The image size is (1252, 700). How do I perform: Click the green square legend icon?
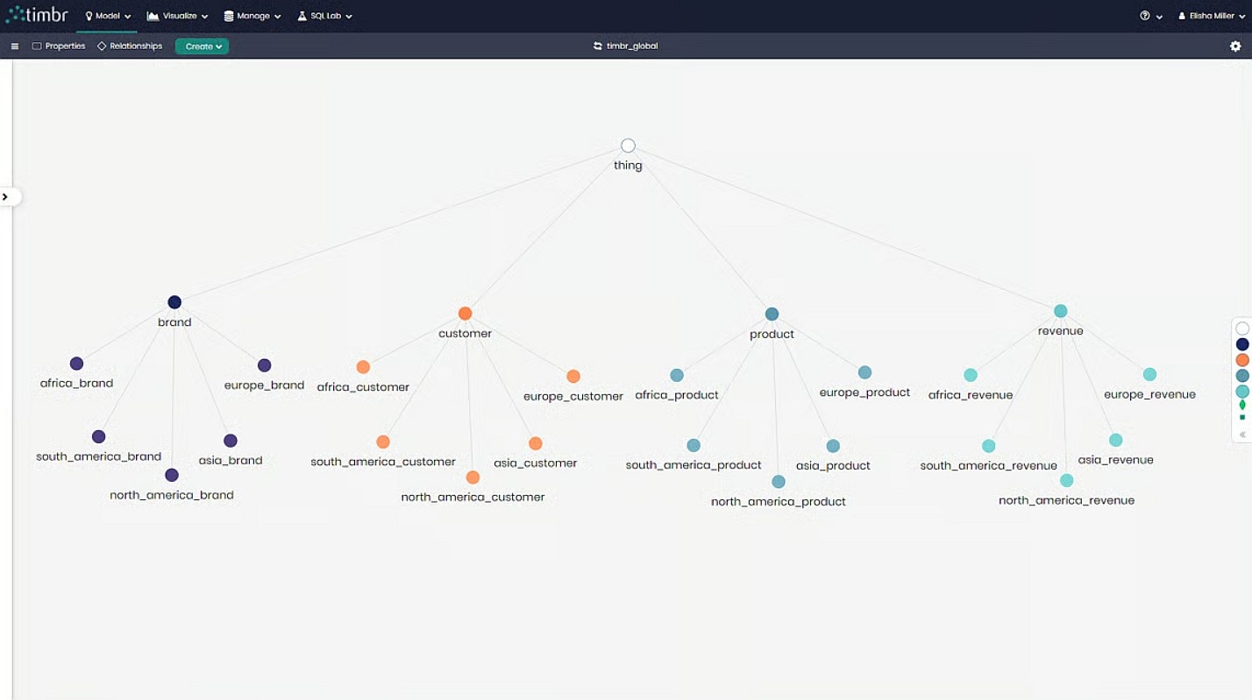(1242, 418)
